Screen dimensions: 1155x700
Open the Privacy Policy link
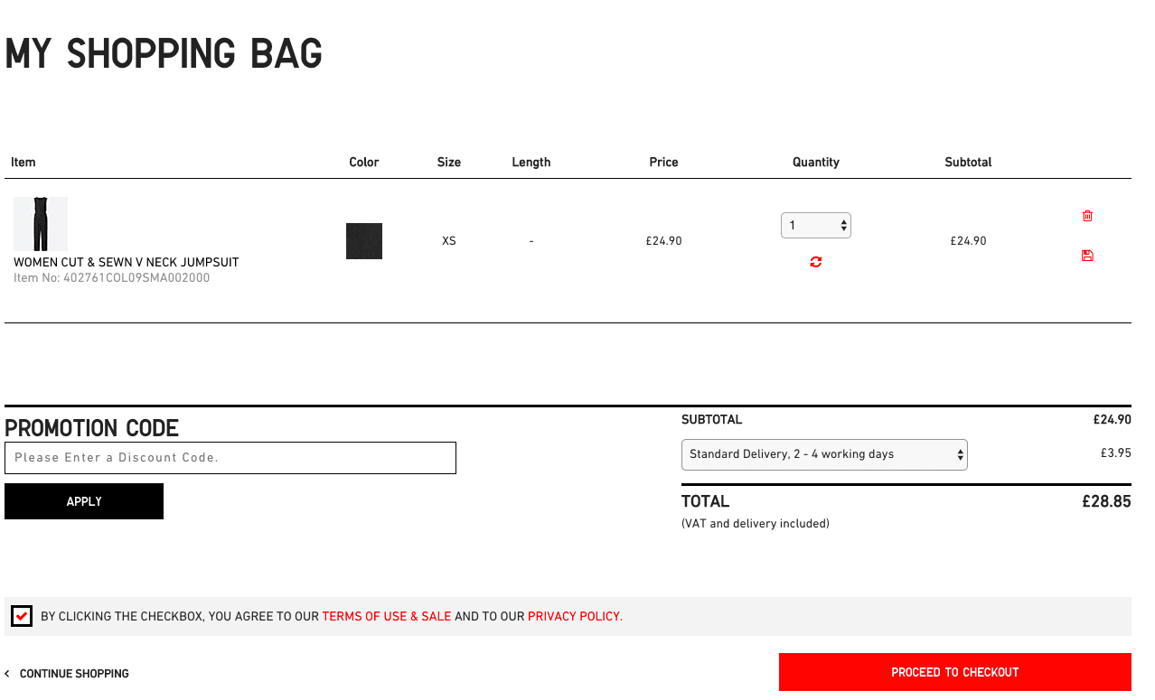(x=574, y=617)
